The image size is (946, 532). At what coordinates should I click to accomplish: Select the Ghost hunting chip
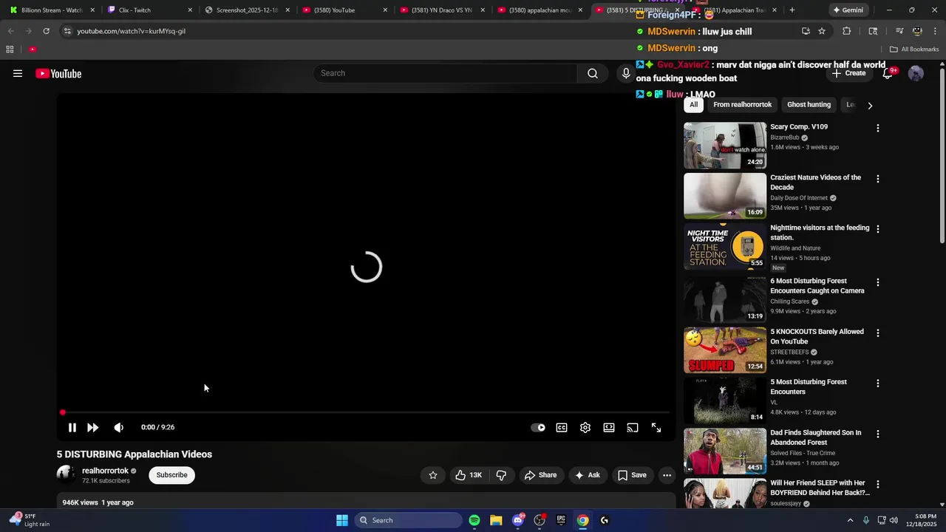click(809, 105)
